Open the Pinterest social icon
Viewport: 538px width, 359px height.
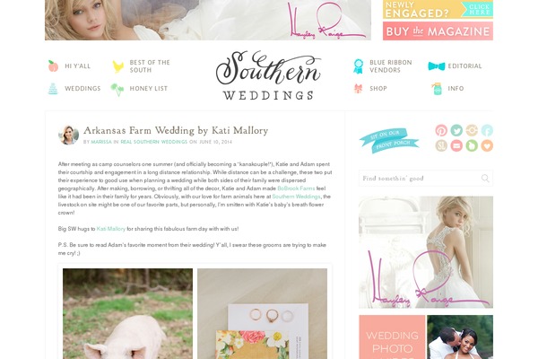click(441, 130)
